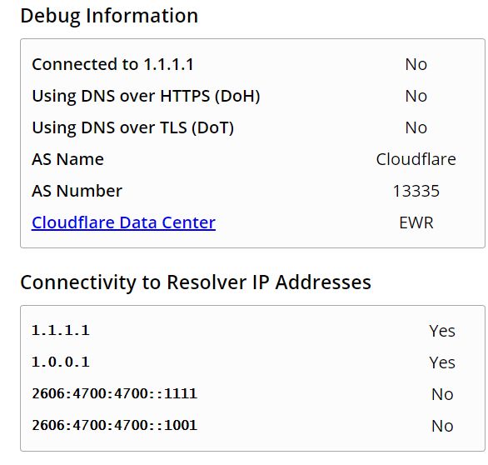Select the 1.1.1.1 resolver address
This screenshot has height=465, width=488.
coord(61,331)
